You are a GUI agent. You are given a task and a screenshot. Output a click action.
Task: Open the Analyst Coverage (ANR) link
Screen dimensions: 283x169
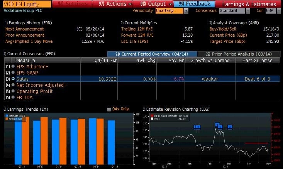[234, 23]
